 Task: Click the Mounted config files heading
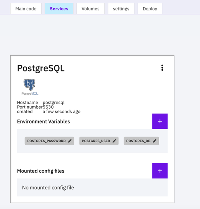pyautogui.click(x=41, y=171)
